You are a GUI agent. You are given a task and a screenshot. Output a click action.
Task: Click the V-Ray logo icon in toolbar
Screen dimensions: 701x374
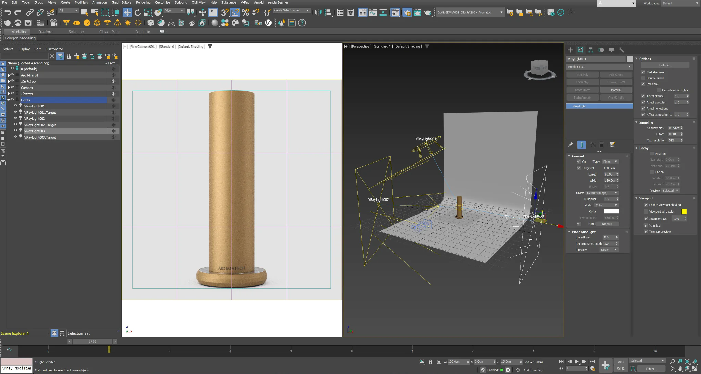269,23
